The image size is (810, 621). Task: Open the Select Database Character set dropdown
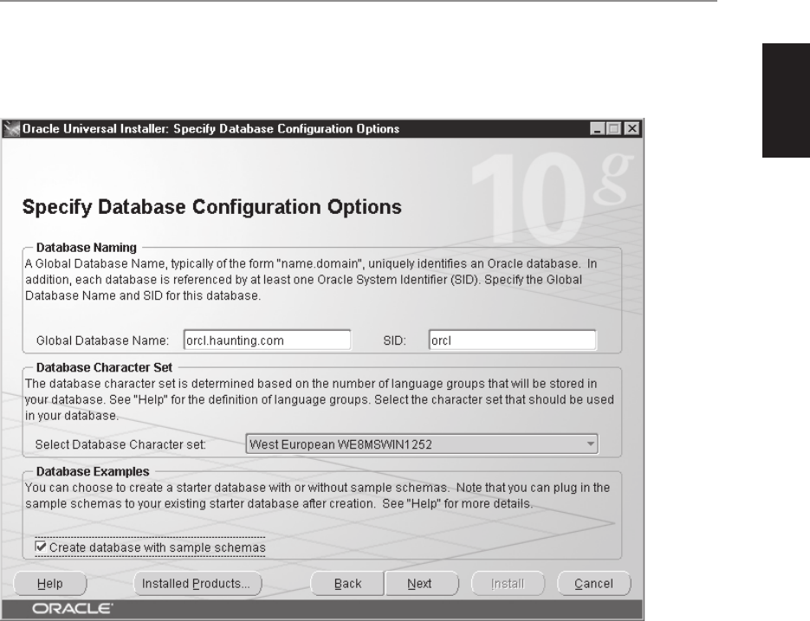coord(422,444)
